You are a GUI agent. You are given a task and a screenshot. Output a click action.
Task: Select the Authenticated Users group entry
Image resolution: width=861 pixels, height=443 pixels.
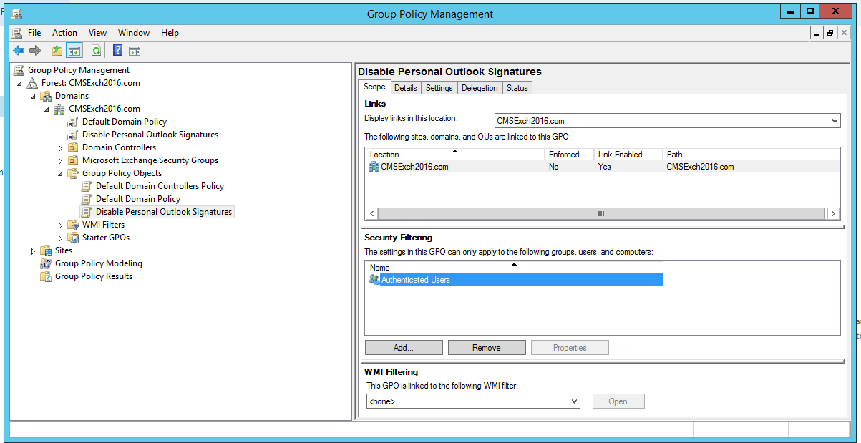coord(415,280)
